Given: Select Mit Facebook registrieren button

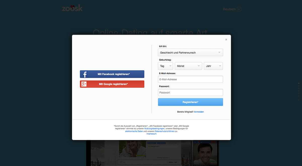Looking at the screenshot, I should coord(112,74).
